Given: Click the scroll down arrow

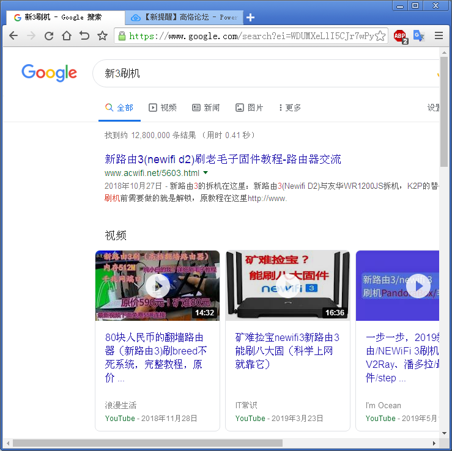Looking at the screenshot, I should (x=444, y=433).
